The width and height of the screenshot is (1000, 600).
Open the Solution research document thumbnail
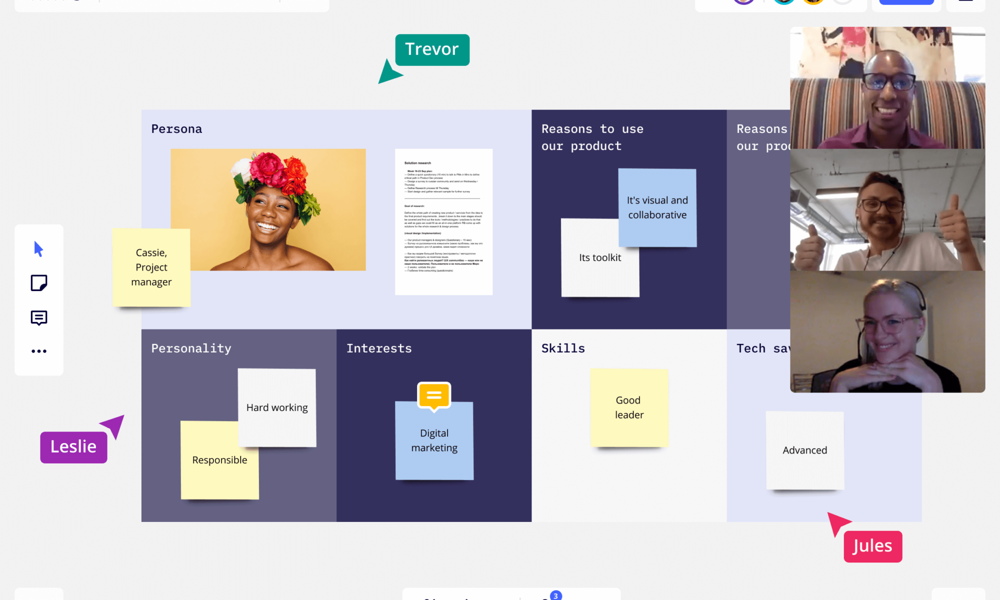(443, 221)
